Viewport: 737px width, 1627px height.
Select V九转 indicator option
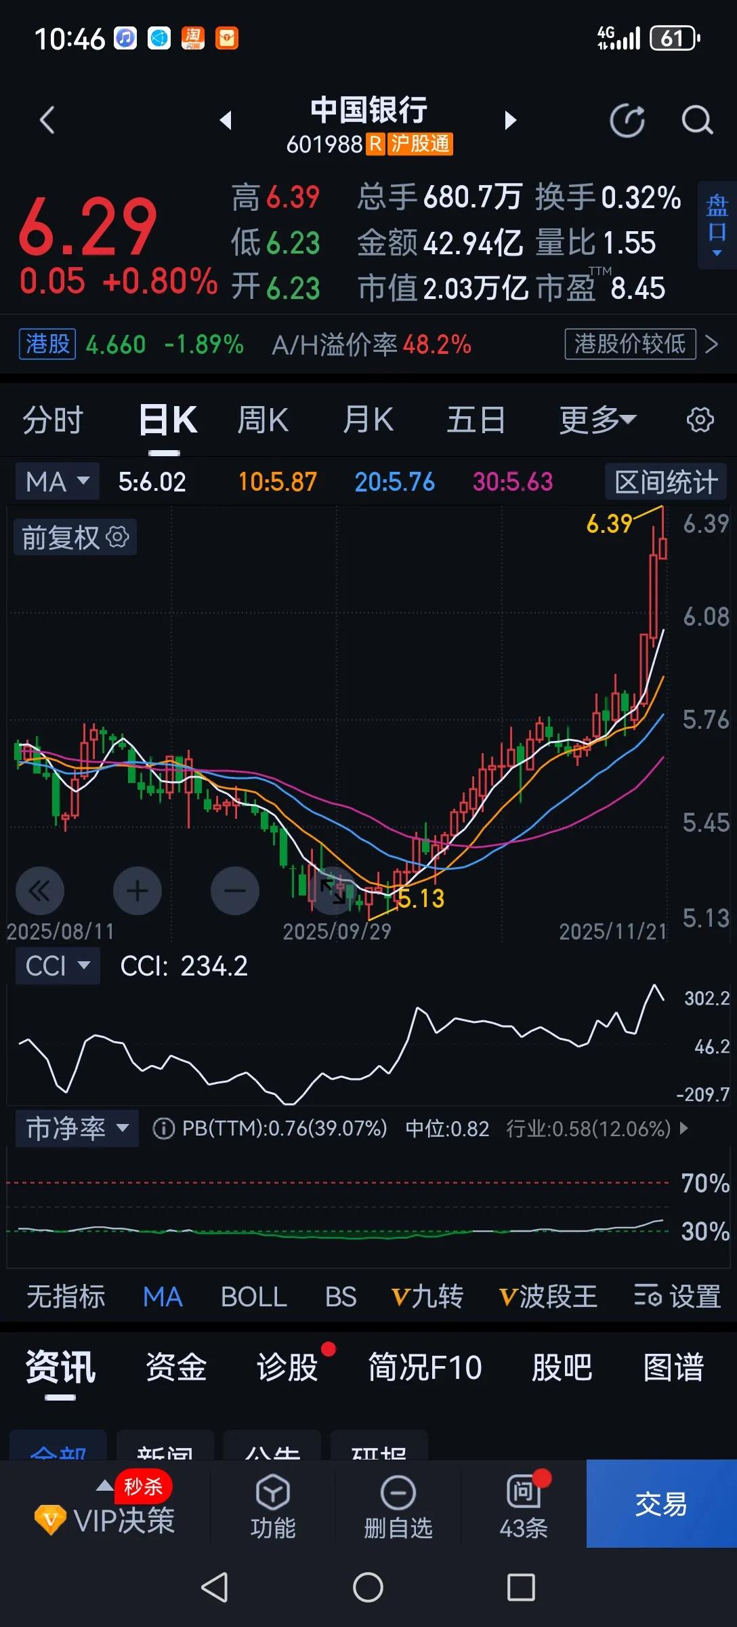[x=427, y=1296]
